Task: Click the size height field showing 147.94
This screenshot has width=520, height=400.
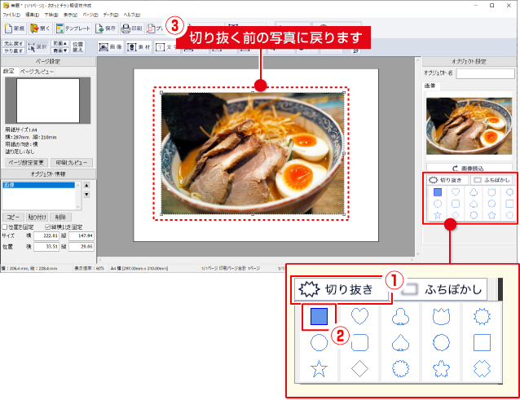Action: 82,236
